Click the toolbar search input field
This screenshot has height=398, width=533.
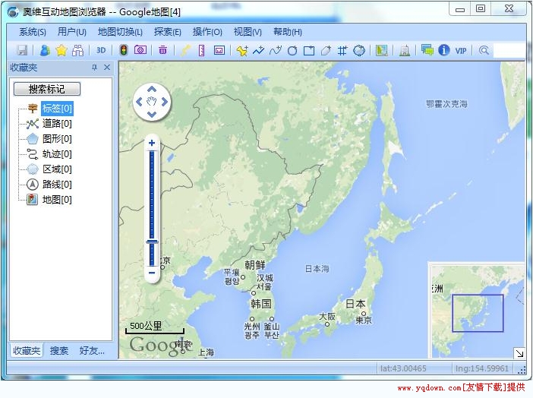[x=509, y=50]
